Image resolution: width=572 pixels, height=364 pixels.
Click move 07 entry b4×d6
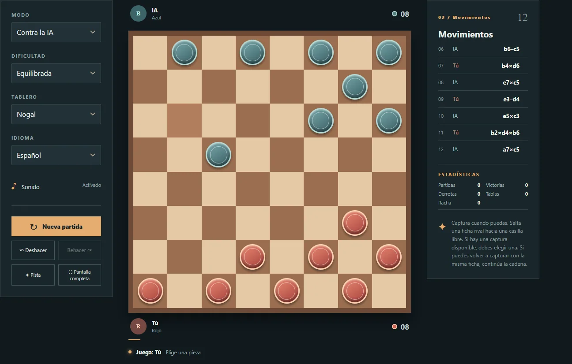[483, 66]
